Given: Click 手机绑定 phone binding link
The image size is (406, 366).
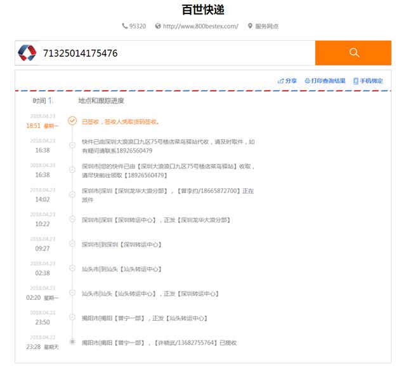Looking at the screenshot, I should tap(371, 81).
